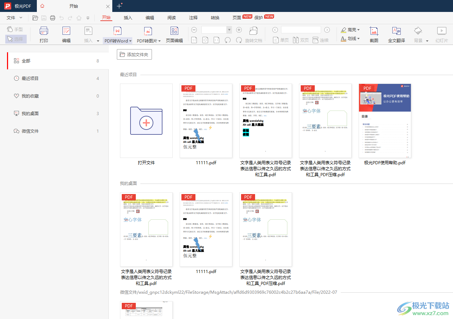453x319 pixels.
Task: Redo the last action
Action: point(70,18)
